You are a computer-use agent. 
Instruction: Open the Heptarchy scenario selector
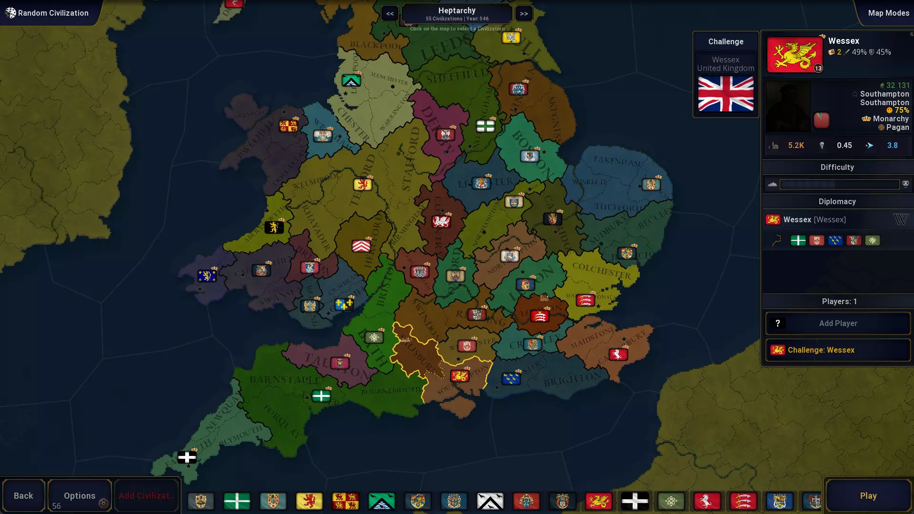point(457,13)
